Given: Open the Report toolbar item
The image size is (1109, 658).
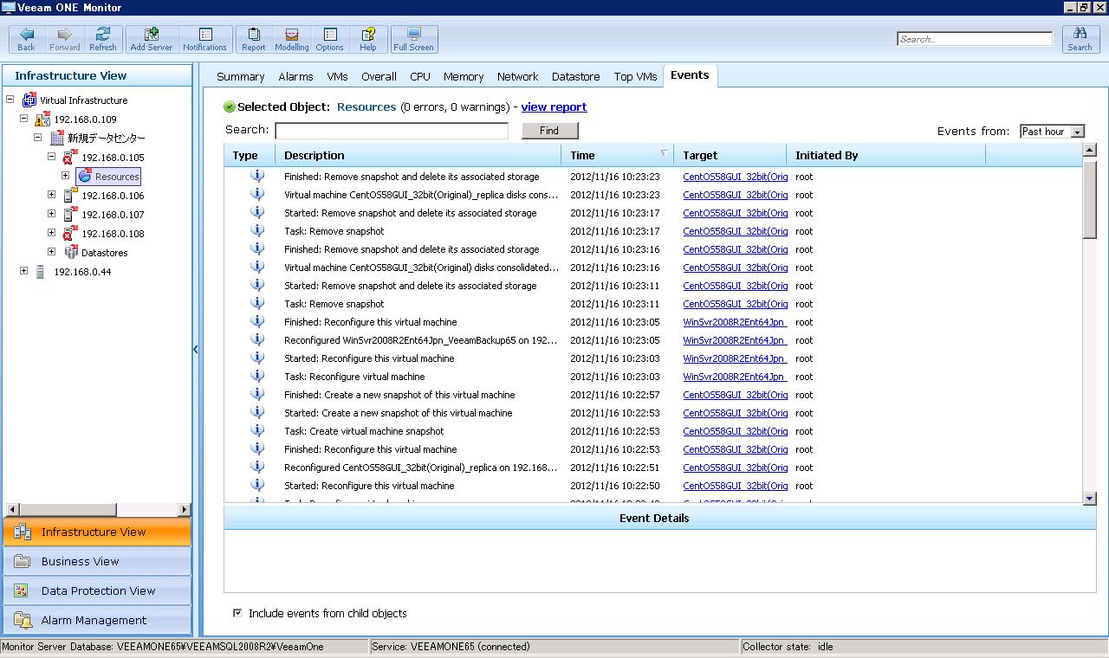Looking at the screenshot, I should (x=254, y=39).
